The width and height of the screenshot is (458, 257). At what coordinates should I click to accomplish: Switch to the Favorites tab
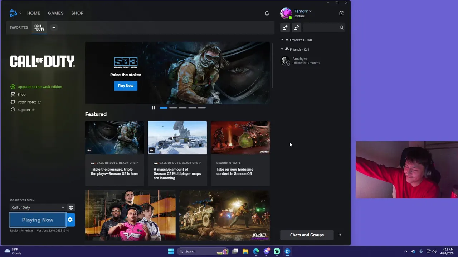[x=19, y=27]
